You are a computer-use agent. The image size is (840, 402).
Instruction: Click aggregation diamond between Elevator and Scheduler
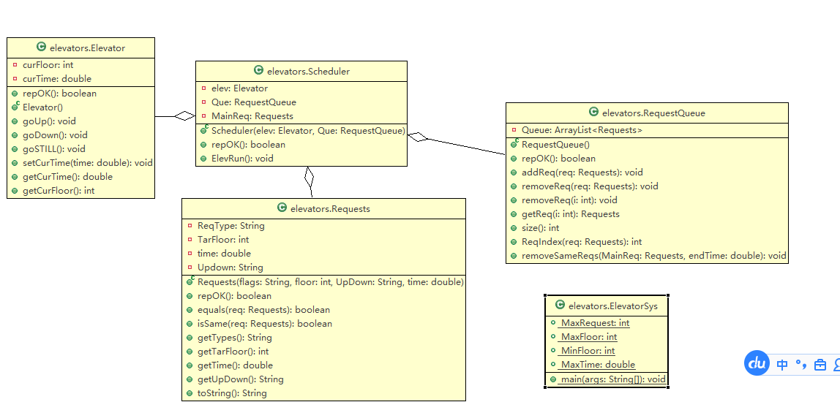pos(184,115)
